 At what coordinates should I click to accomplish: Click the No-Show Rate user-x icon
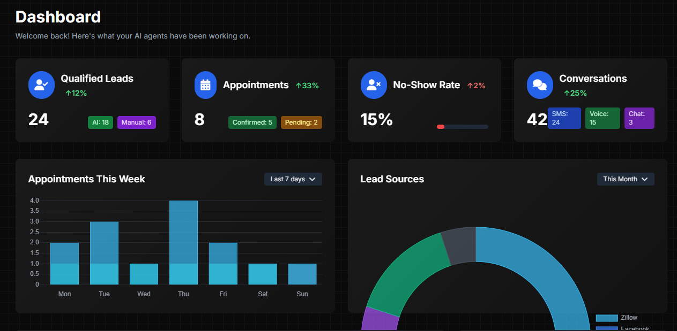point(374,85)
